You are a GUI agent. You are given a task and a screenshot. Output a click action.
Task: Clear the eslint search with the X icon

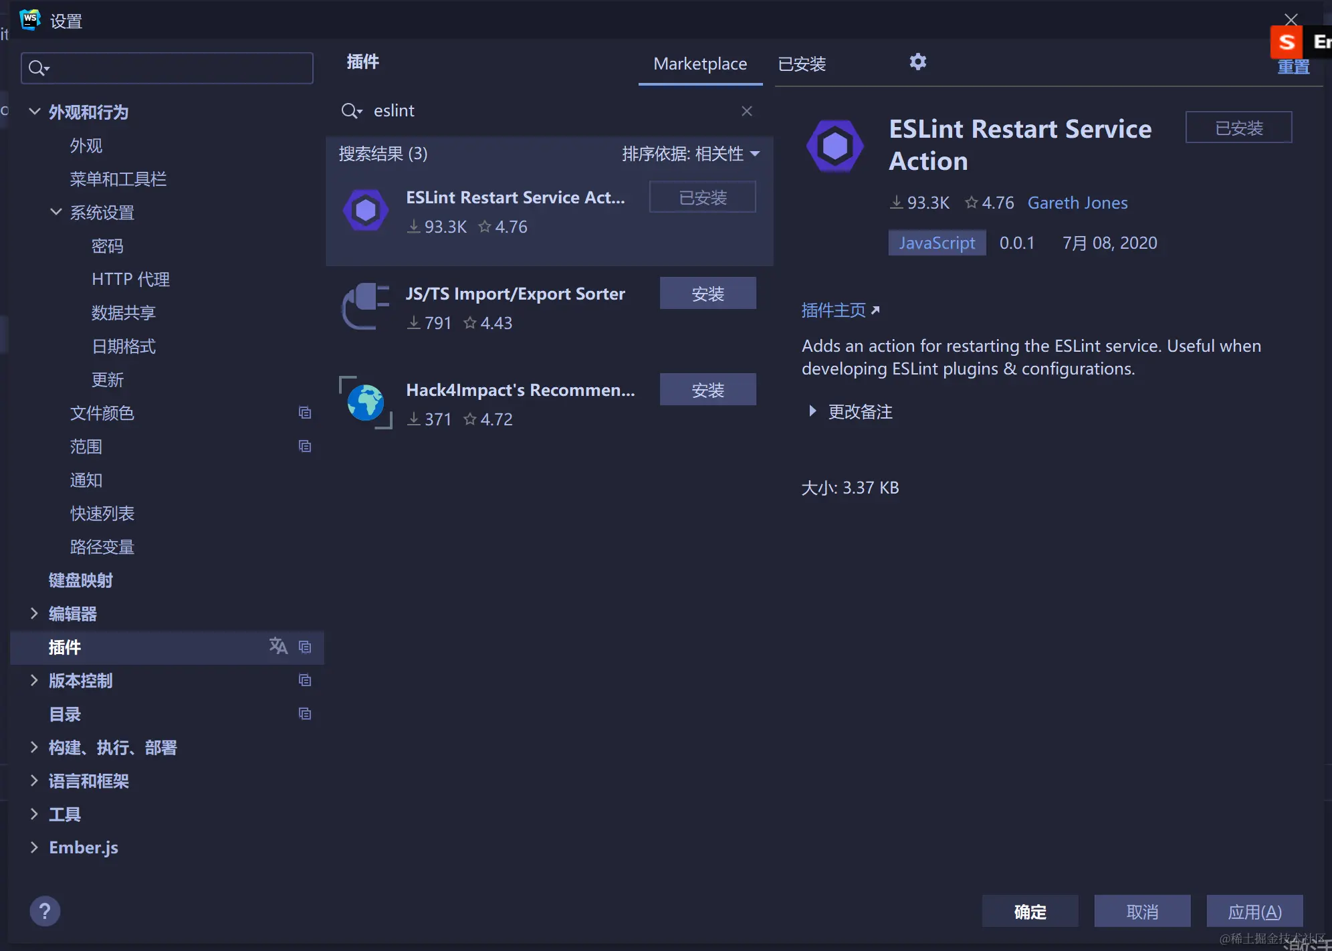click(746, 111)
